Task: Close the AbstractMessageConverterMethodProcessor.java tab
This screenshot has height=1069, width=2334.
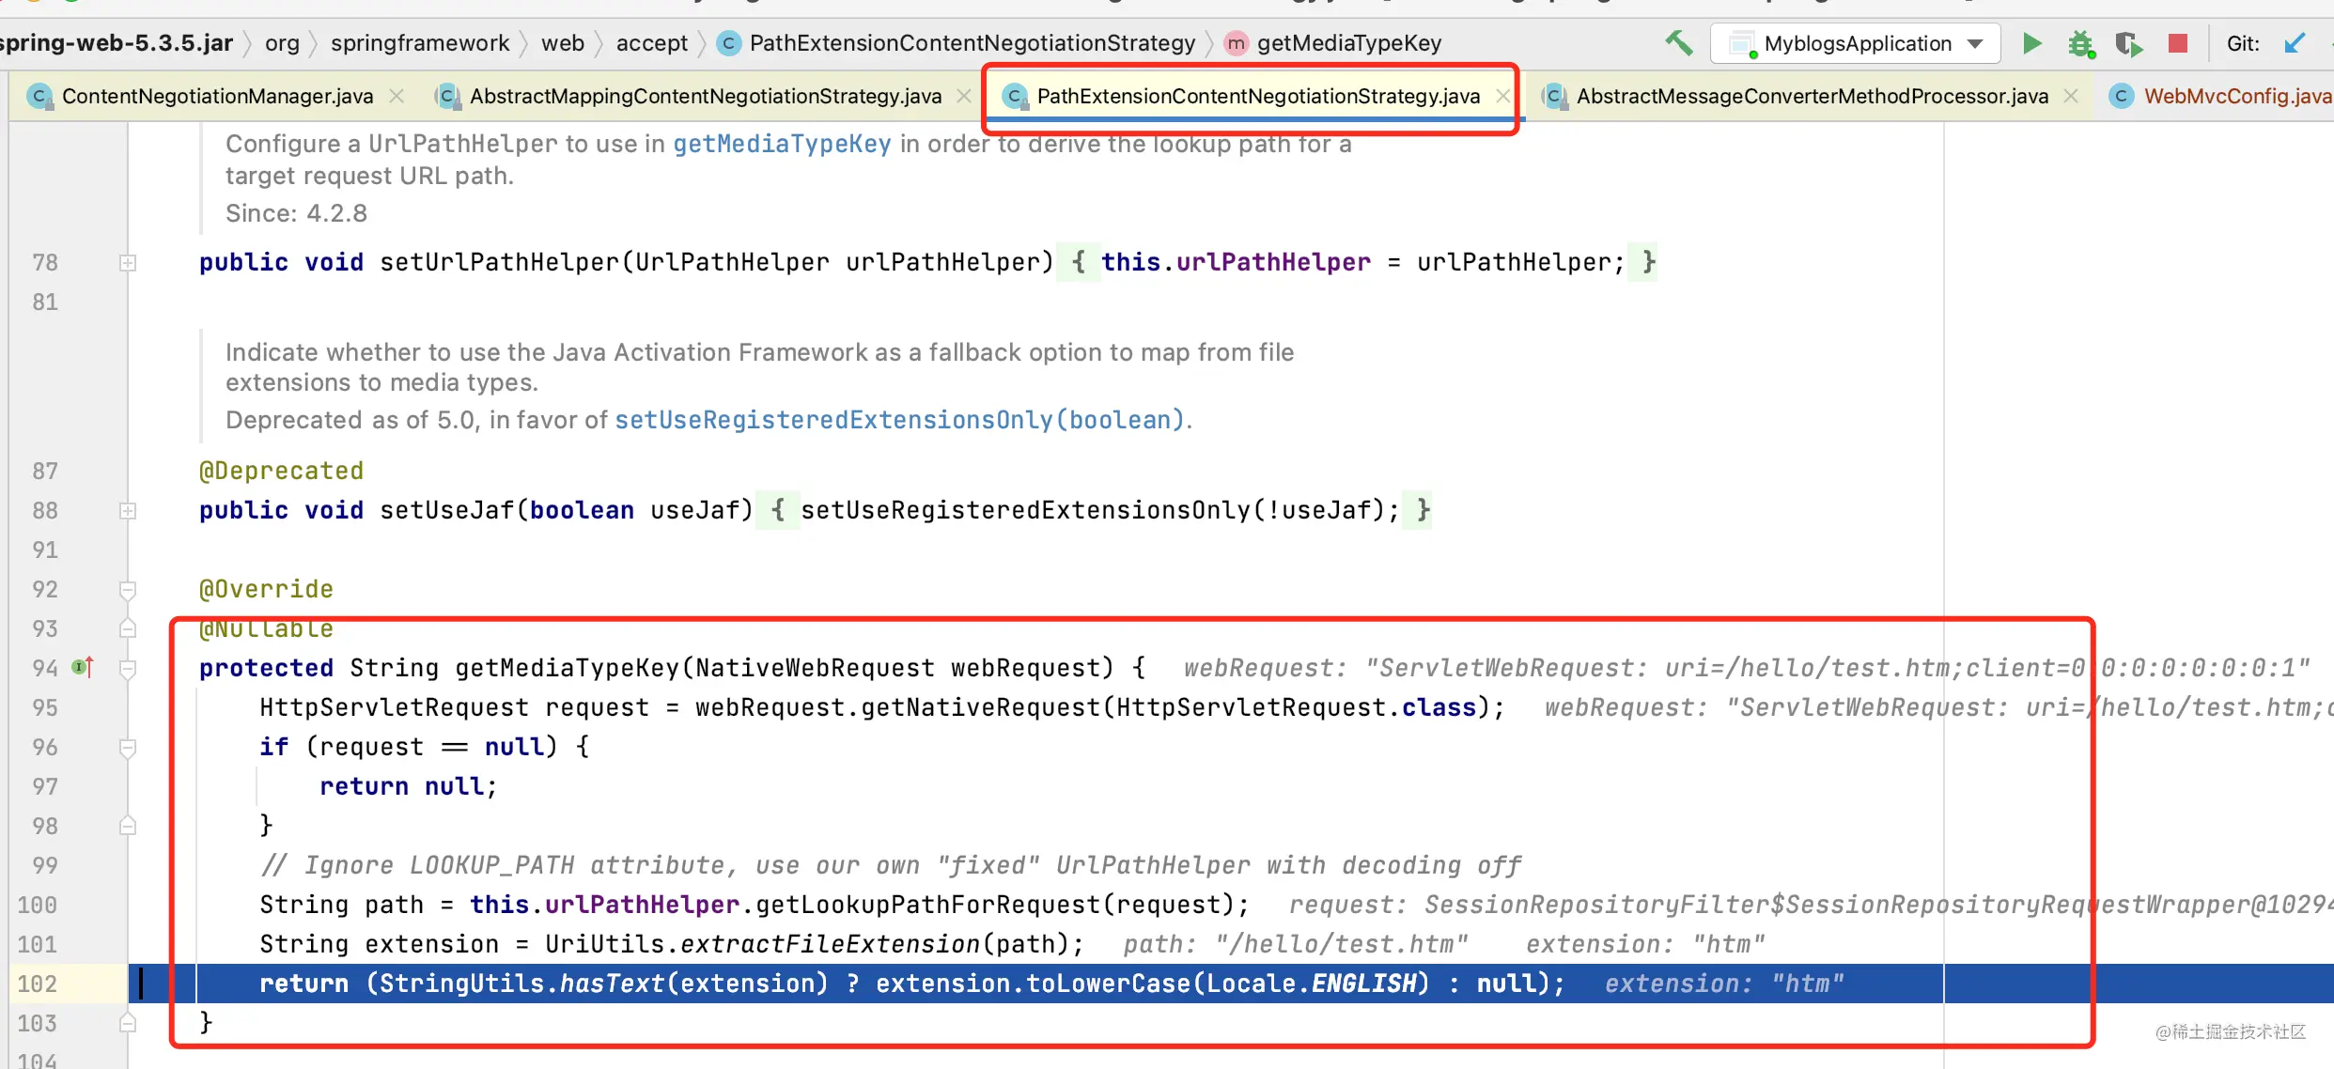Action: click(2070, 96)
